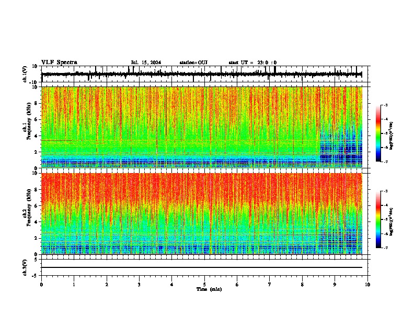Click the "-10" tick on ch.1 voltage axis
Image resolution: width=414 pixels, height=319 pixels.
34,82
